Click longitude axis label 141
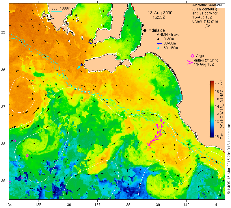 point(216,205)
